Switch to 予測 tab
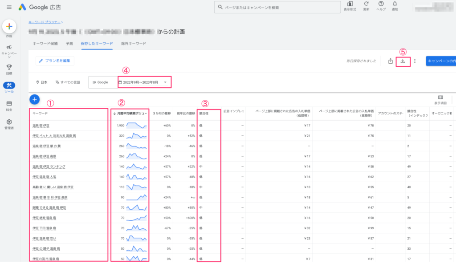This screenshot has height=268, width=456. [69, 44]
